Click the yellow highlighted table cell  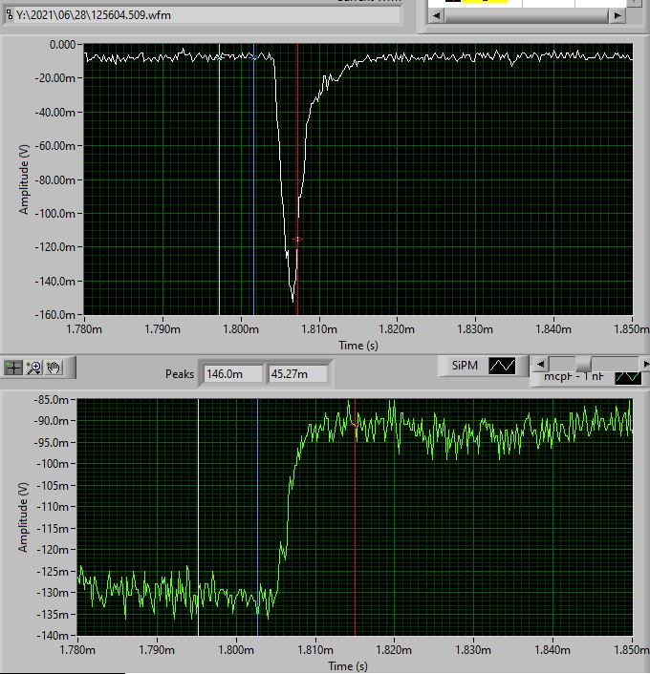pos(485,1)
